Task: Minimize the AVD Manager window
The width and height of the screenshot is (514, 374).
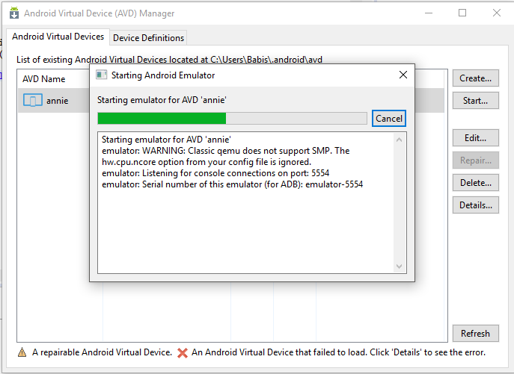Action: click(429, 13)
